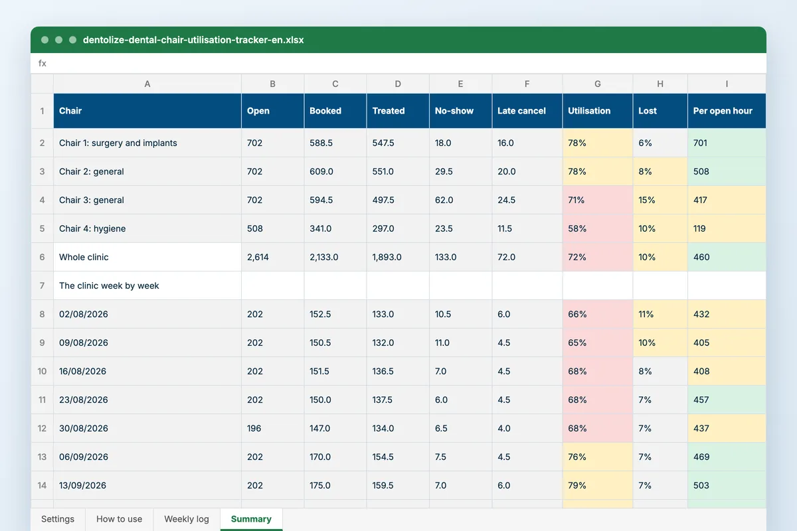The height and width of the screenshot is (531, 797).
Task: Select cell Chair 3: general
Action: [147, 200]
